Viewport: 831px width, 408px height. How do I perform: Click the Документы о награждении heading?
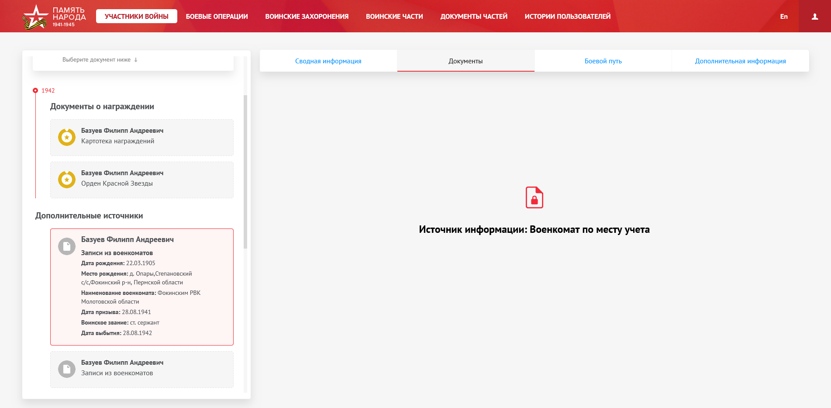[x=102, y=107]
